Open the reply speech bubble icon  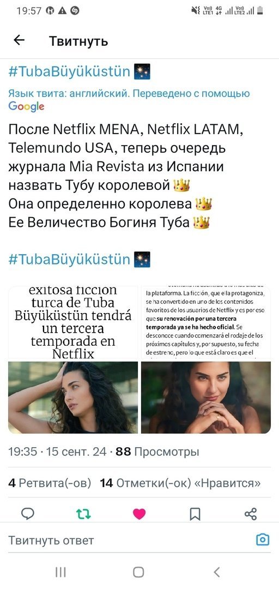click(x=27, y=514)
